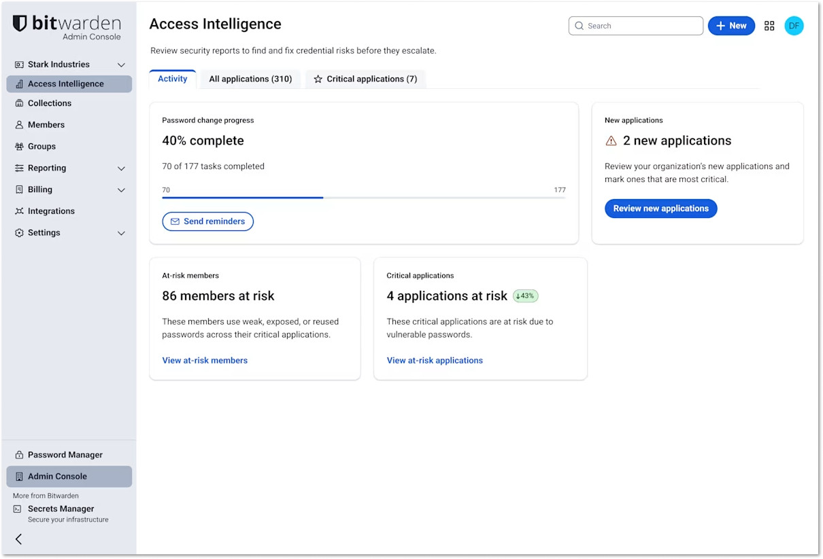Click the DF avatar icon
Screen dimensions: 823x559
pos(794,25)
